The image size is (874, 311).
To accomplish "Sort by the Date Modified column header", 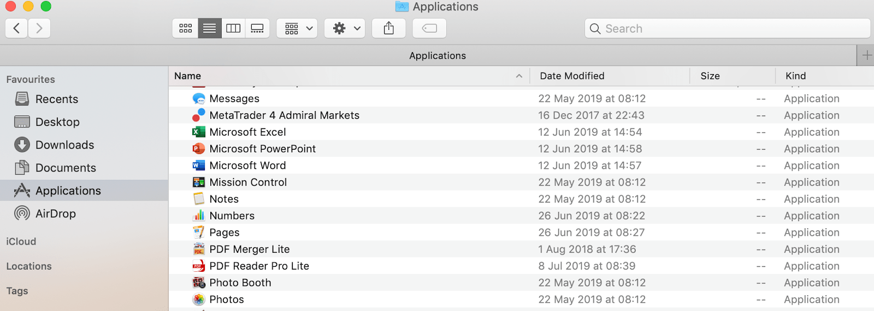I will coord(610,76).
